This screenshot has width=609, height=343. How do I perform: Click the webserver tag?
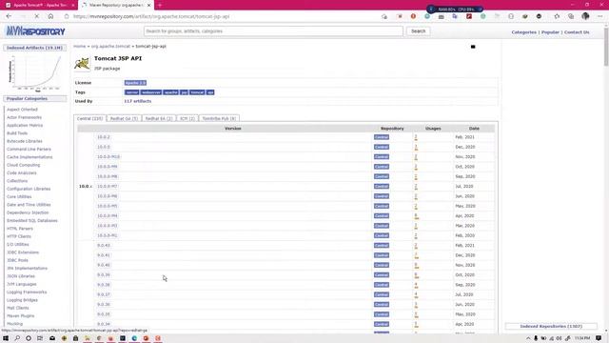[151, 92]
